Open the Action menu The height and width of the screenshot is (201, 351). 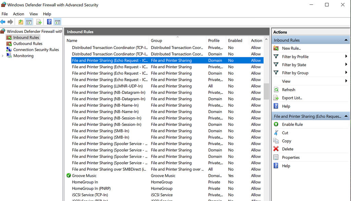(19, 14)
